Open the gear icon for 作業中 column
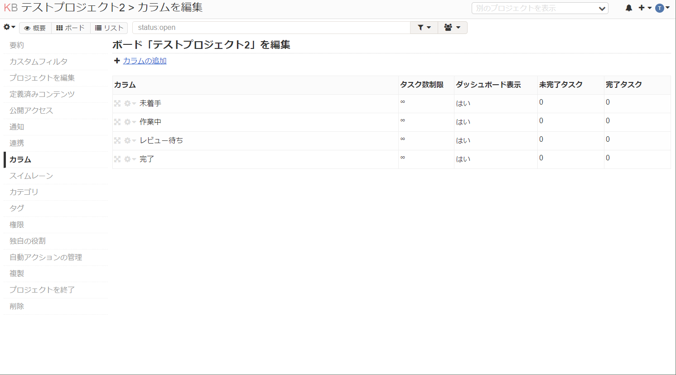The image size is (676, 375). pyautogui.click(x=127, y=122)
